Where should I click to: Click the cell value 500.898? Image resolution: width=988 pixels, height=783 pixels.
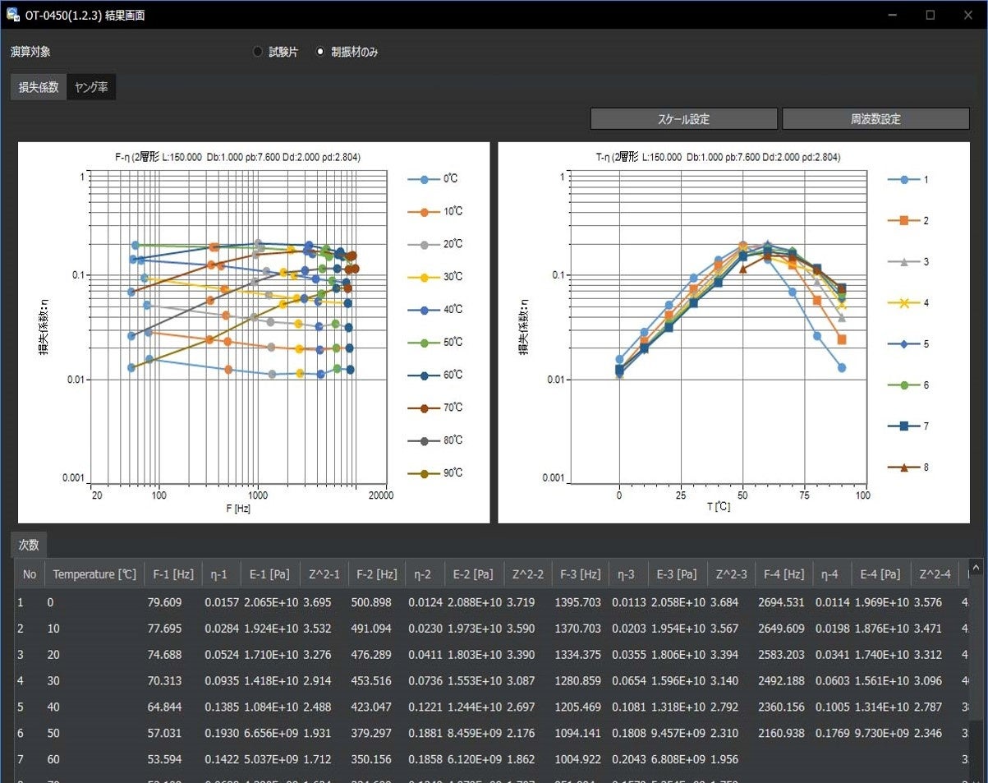370,602
